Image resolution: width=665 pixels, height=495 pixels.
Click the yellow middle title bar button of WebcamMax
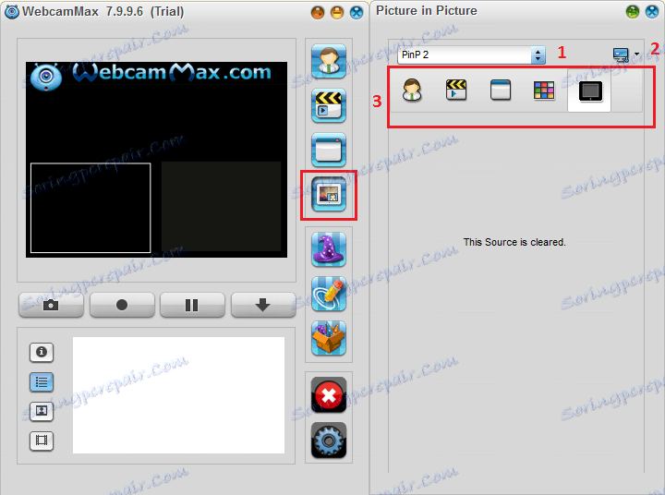pyautogui.click(x=337, y=12)
